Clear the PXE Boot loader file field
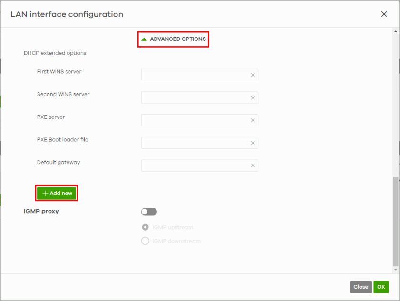 pyautogui.click(x=253, y=143)
